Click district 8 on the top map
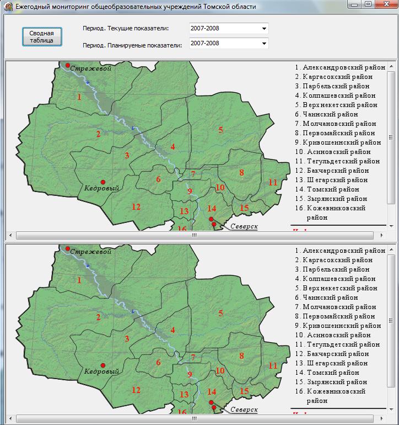Image resolution: width=399 pixels, height=425 pixels. pyautogui.click(x=241, y=172)
